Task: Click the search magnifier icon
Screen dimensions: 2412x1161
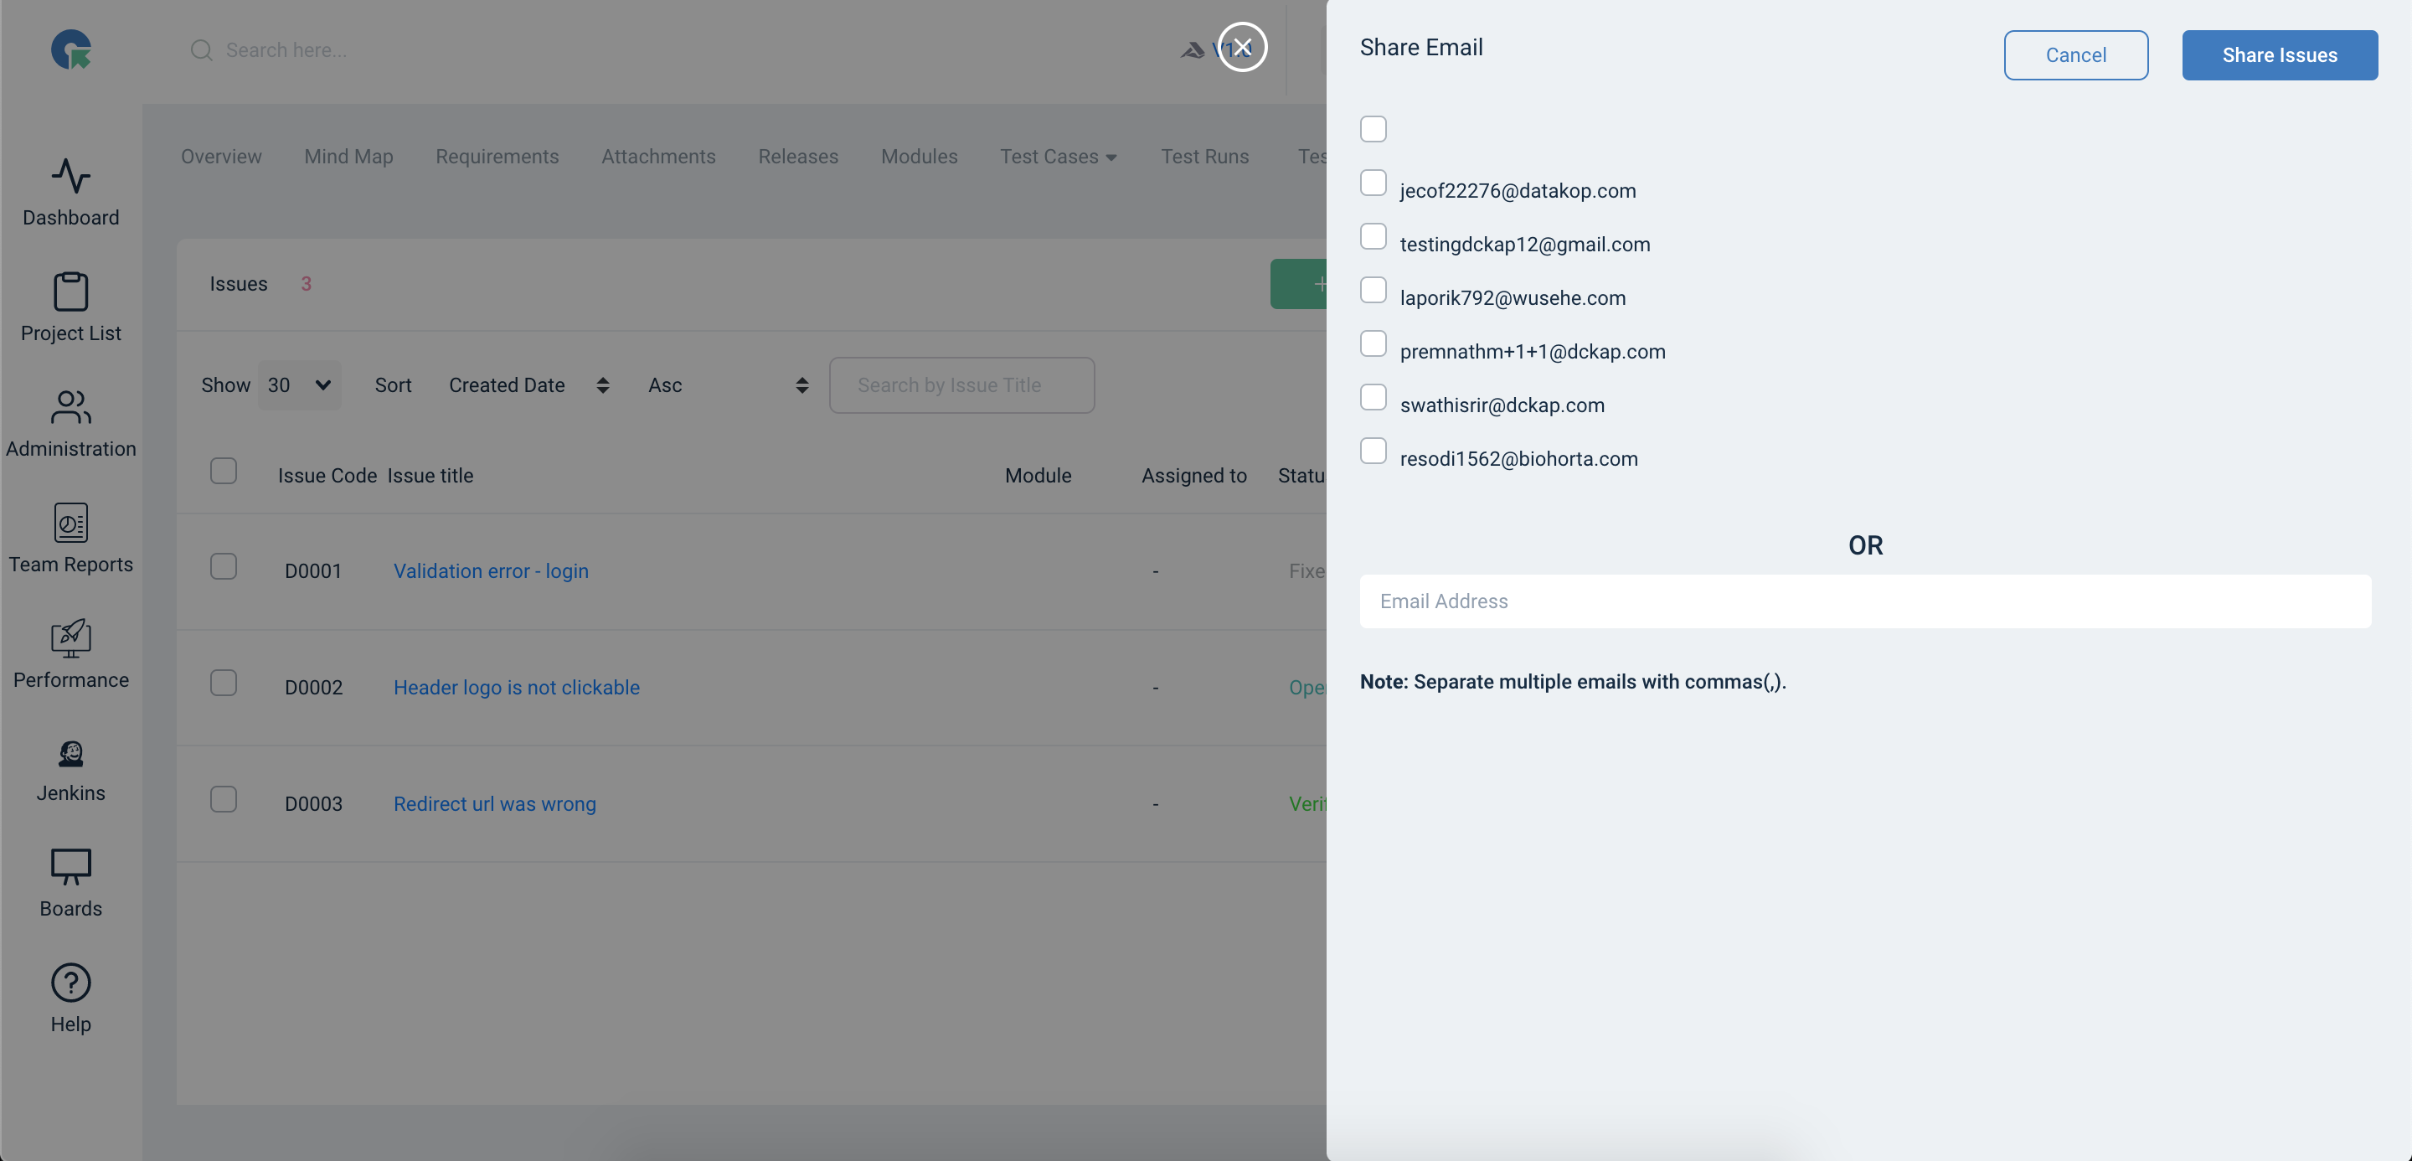Action: tap(201, 50)
